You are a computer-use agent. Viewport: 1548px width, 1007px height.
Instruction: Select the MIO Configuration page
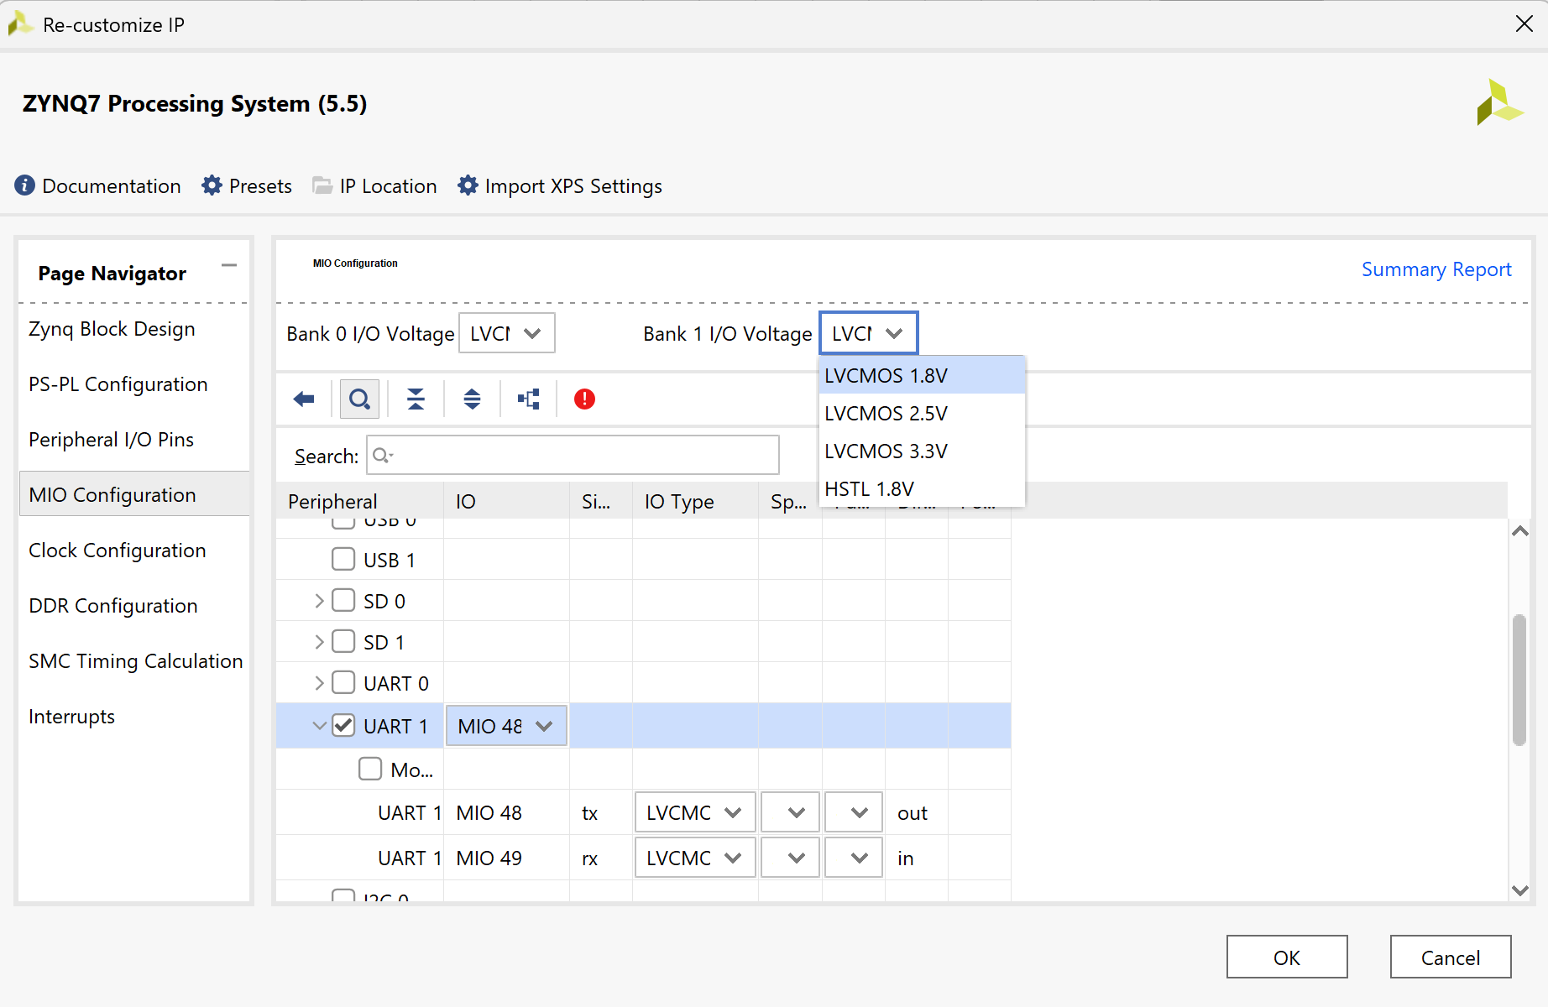coord(134,494)
